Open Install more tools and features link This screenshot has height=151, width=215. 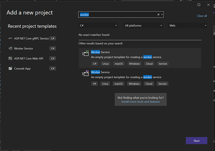point(141,102)
